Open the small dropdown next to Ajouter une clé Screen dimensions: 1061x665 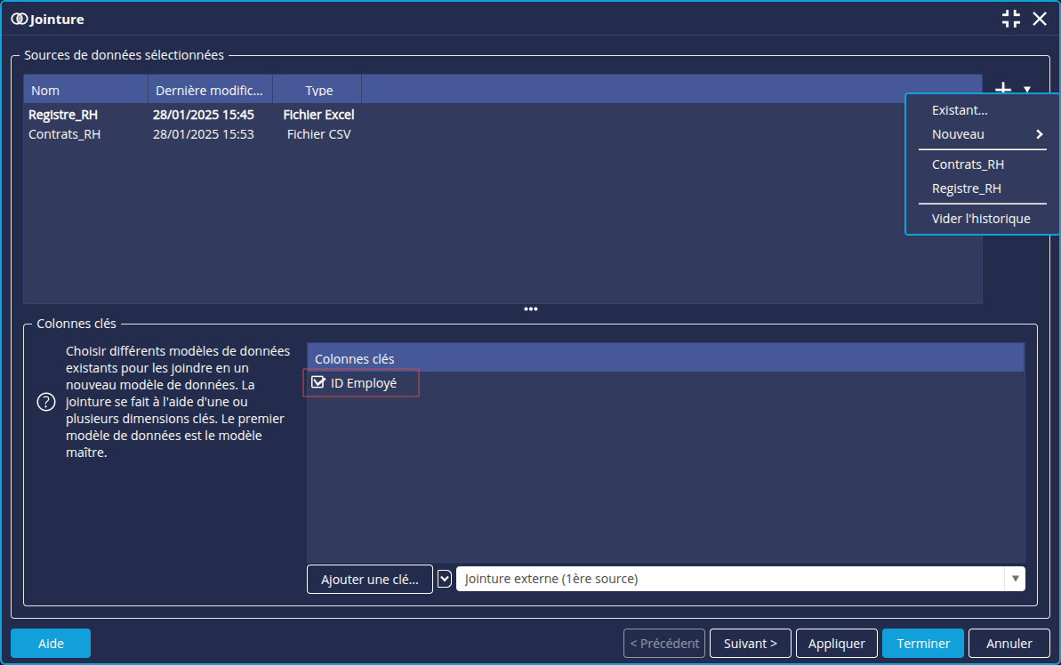(445, 579)
